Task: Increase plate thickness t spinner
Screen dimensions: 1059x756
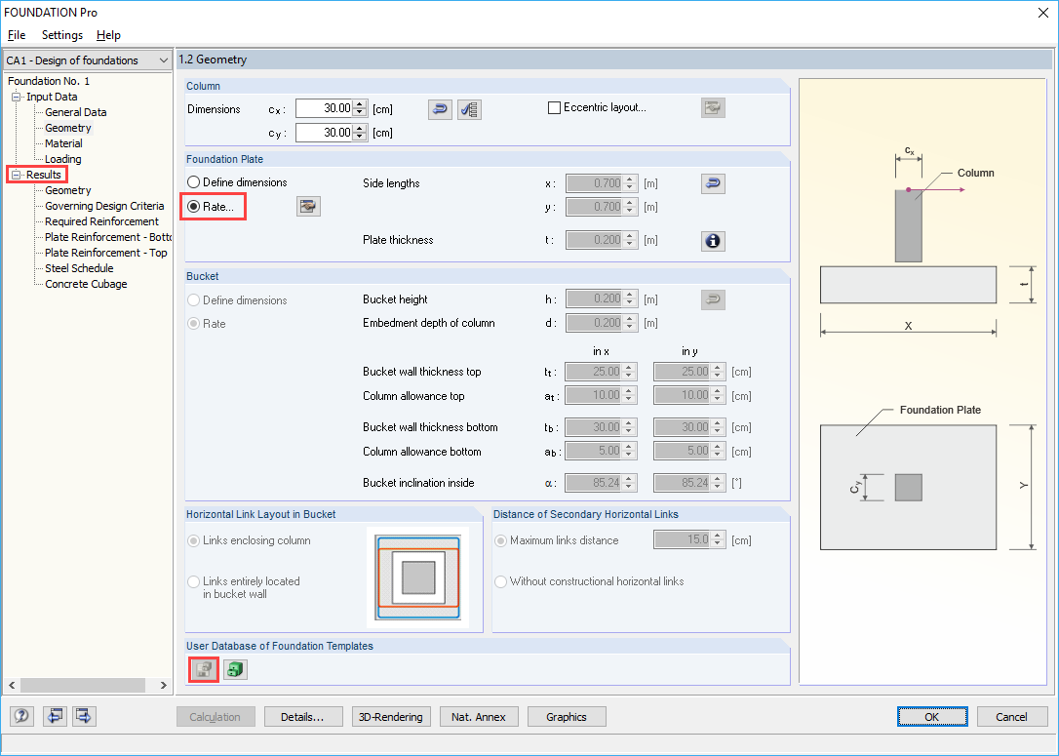Action: (630, 236)
